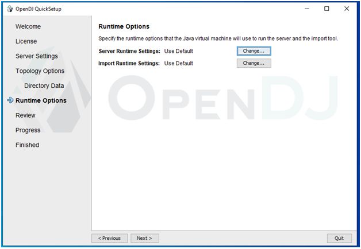The height and width of the screenshot is (249, 361).
Task: Select the Finished step in sidebar
Action: click(x=27, y=145)
